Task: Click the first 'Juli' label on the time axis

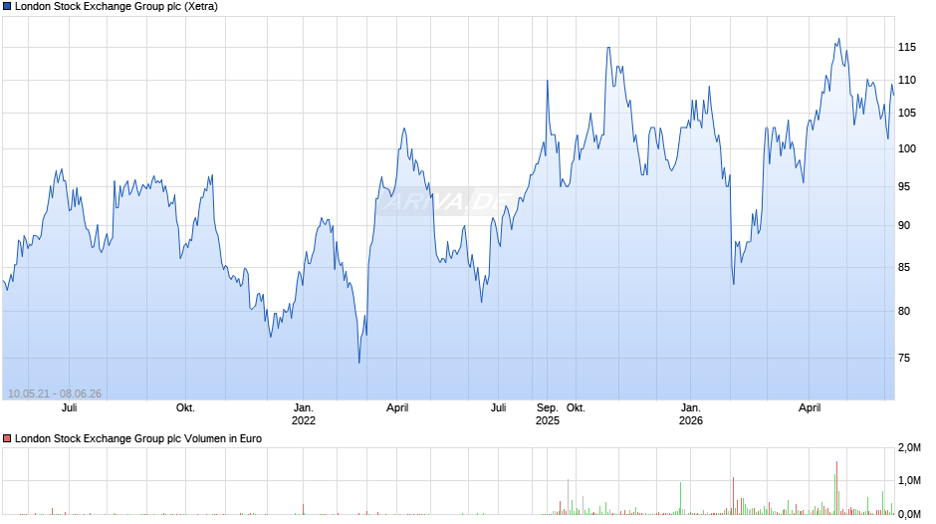Action: point(70,408)
